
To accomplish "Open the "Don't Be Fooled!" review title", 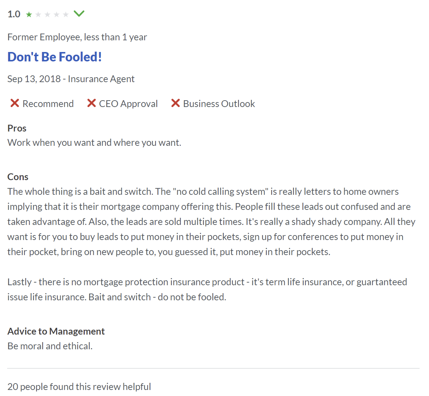I will [55, 57].
